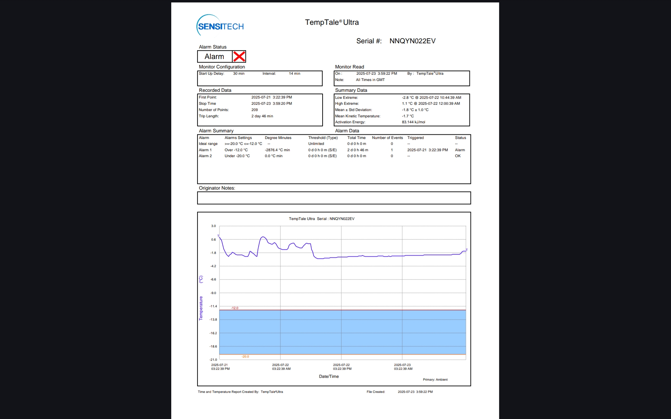Select the Alarm 2 row label

click(x=205, y=156)
